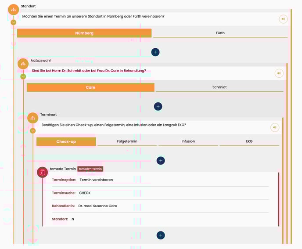Collapse the Arztazswahl node with chevron
This screenshot has height=249, width=302.
[23, 76]
